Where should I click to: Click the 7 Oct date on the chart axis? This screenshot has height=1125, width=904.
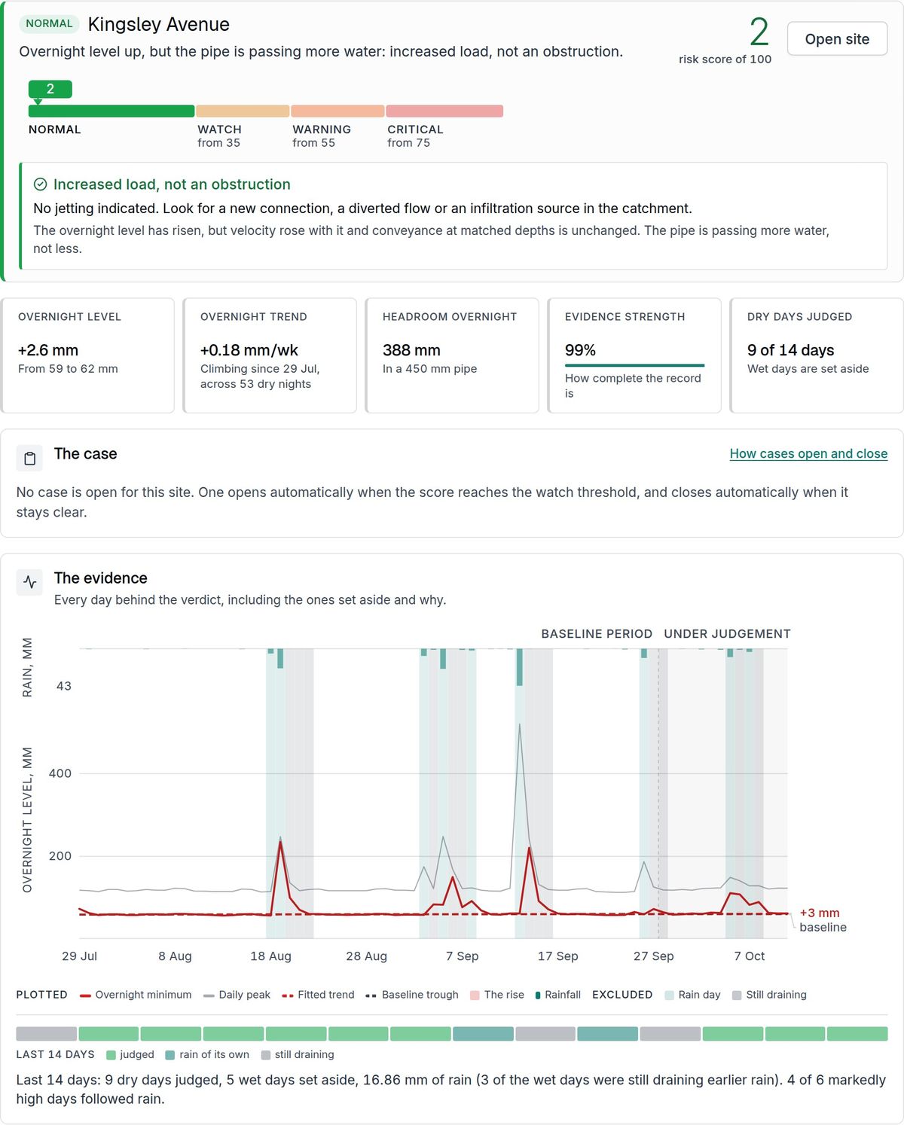coord(750,956)
